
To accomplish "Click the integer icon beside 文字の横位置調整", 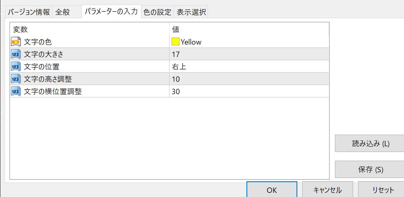I will click(x=16, y=91).
